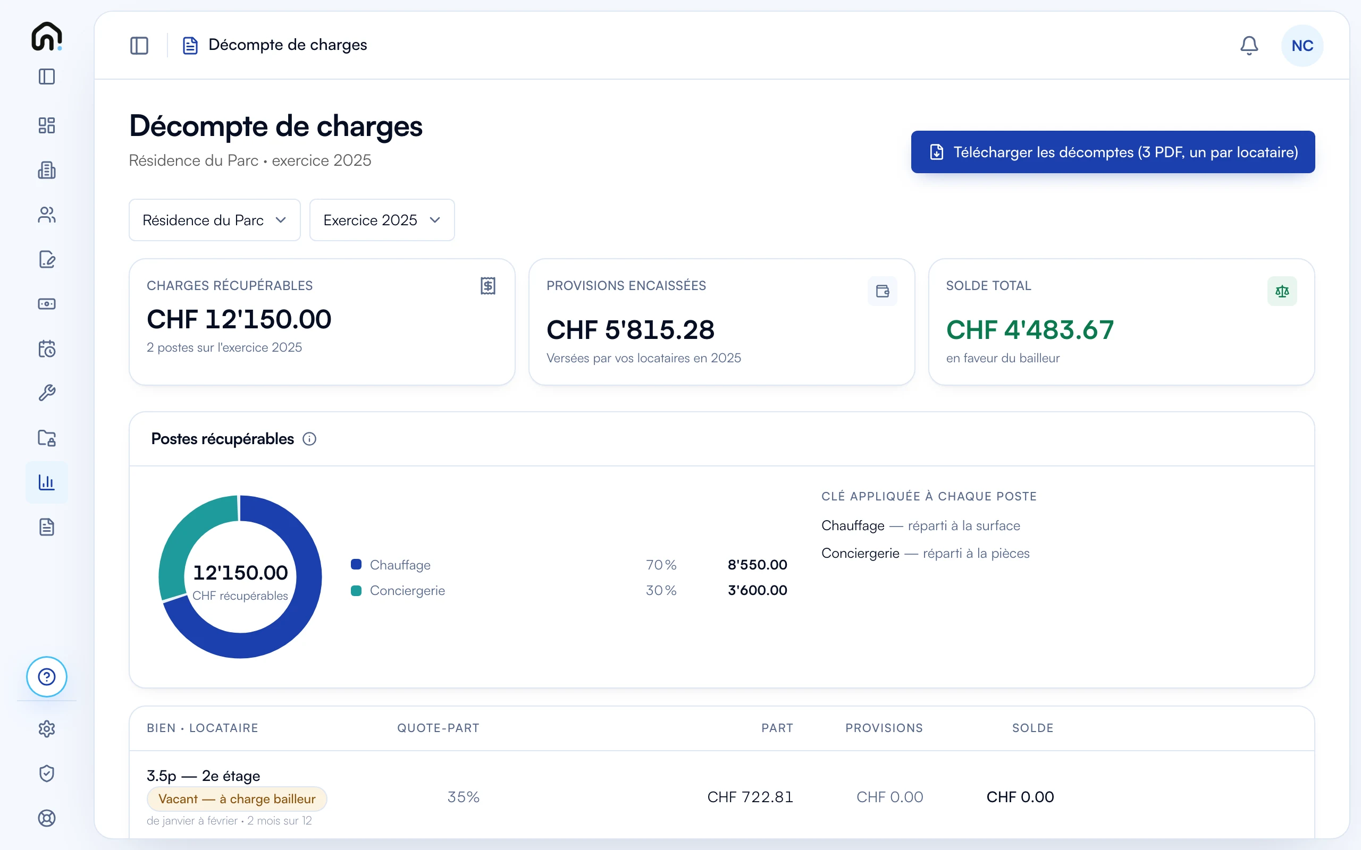
Task: Toggle sidebar panel in header bar
Action: tap(139, 46)
